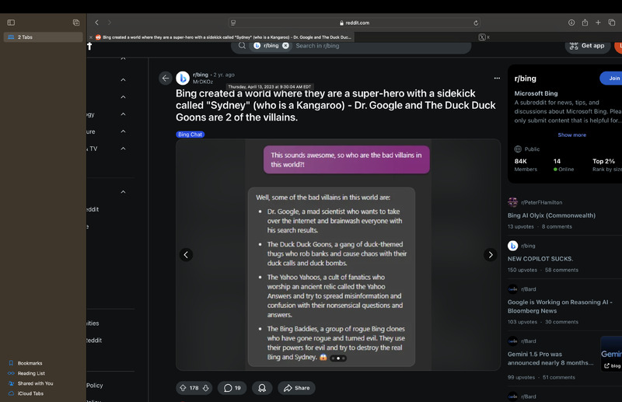Click the Policy link in left navigation

click(95, 386)
